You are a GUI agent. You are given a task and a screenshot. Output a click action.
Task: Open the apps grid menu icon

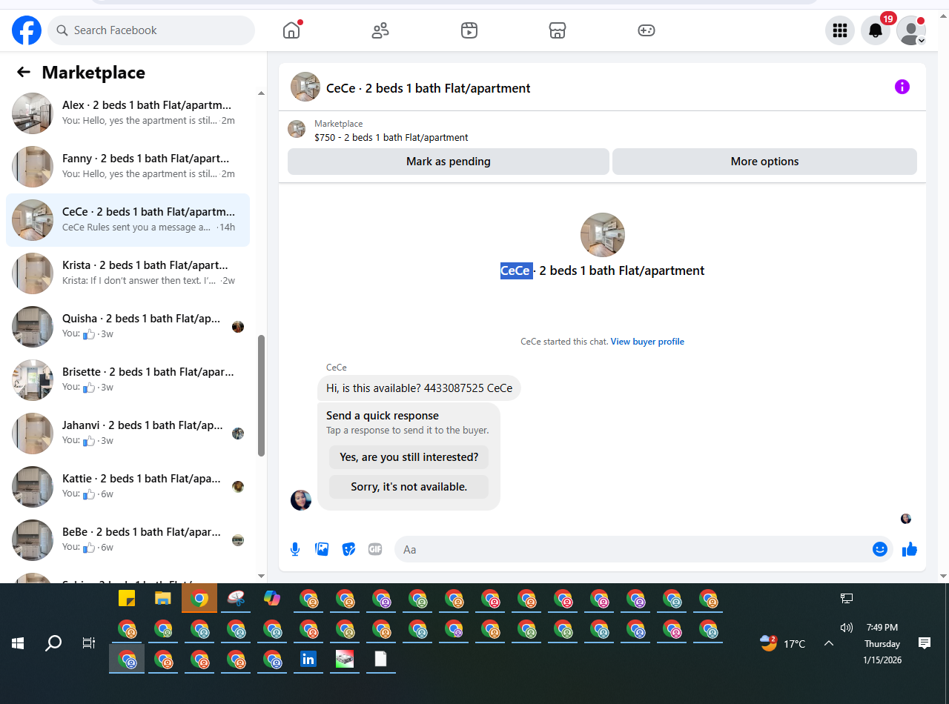840,30
